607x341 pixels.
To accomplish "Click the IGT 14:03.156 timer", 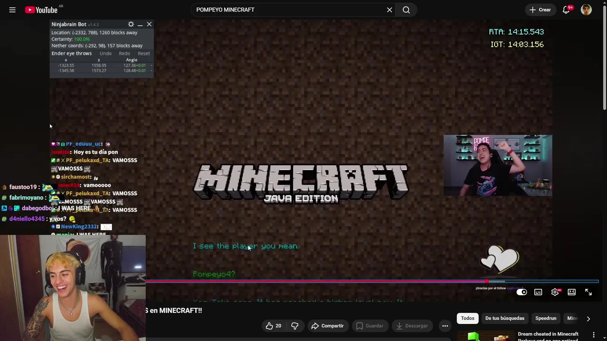I will pos(517,45).
